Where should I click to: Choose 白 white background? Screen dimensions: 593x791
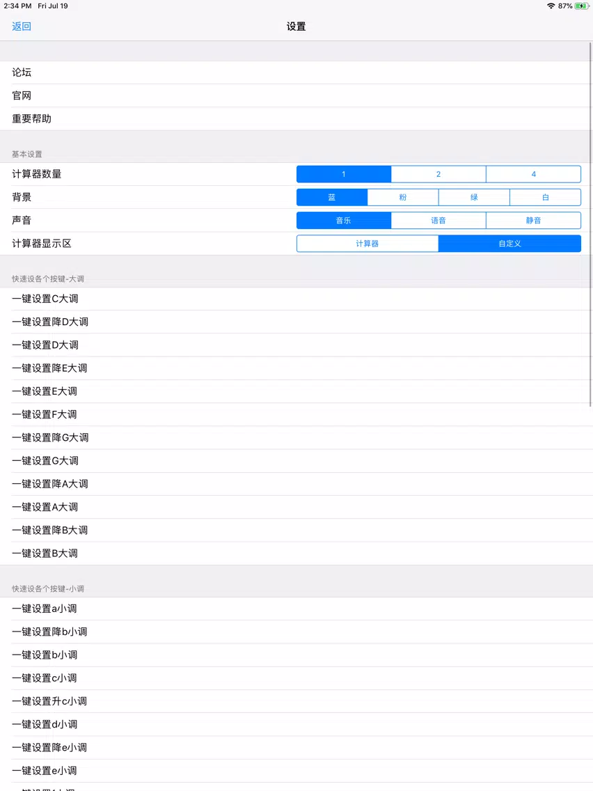(x=545, y=197)
